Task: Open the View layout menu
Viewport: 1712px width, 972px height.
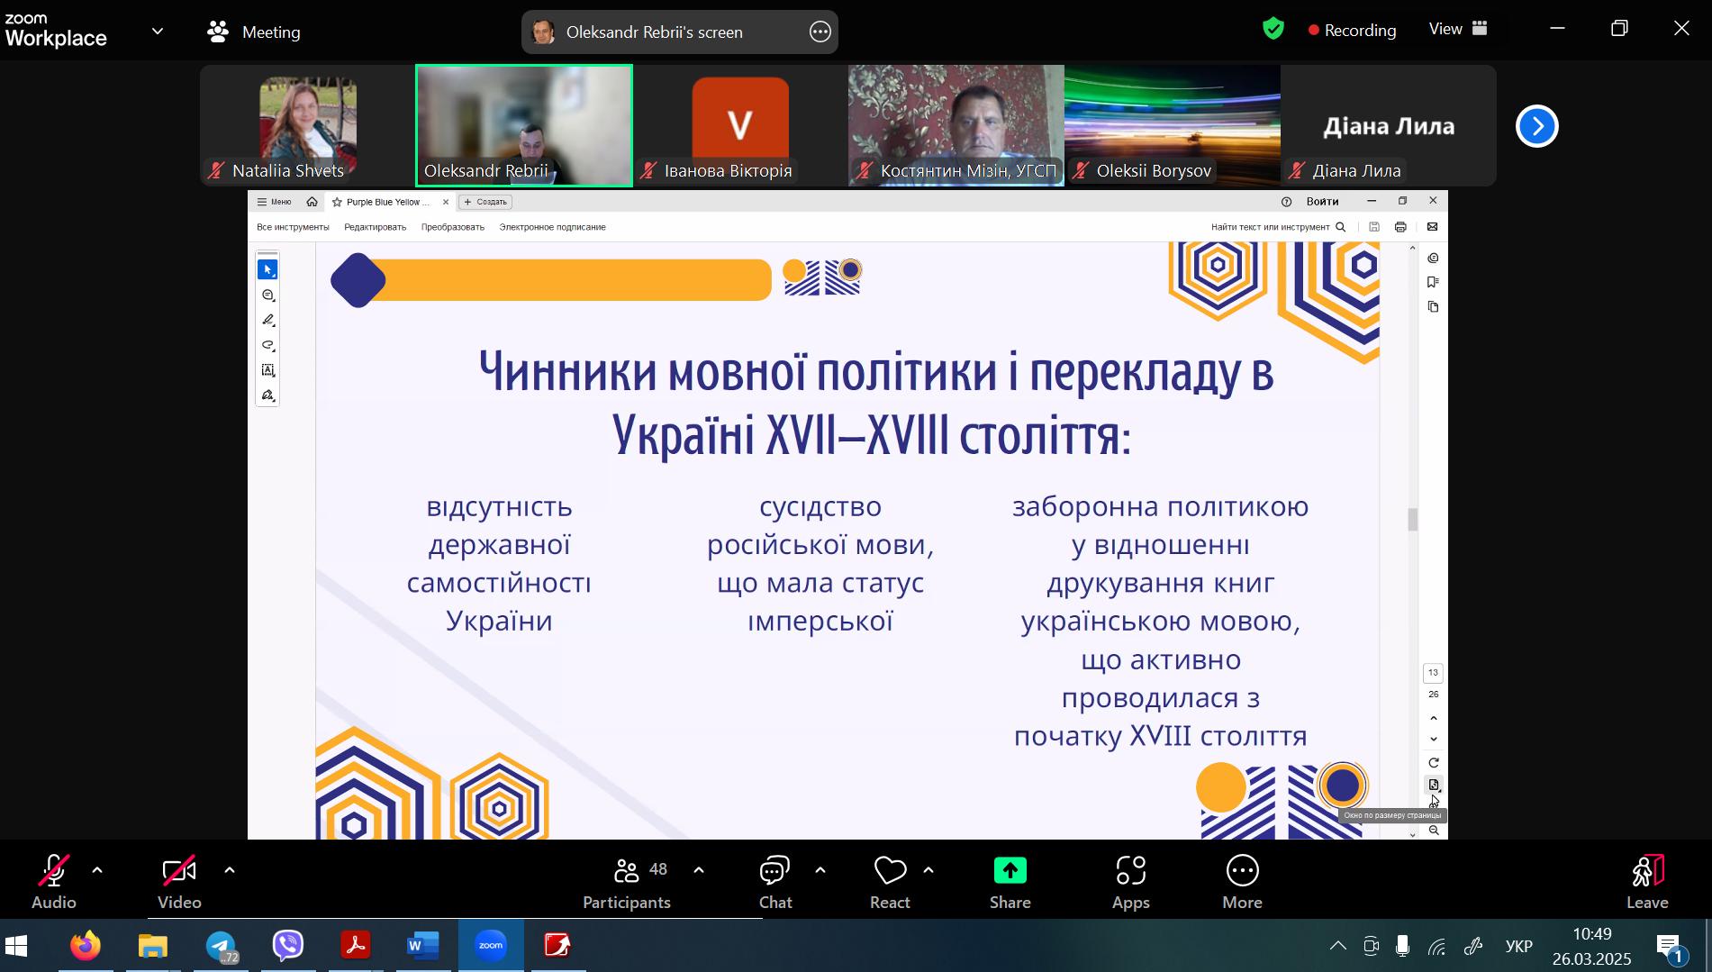Action: [x=1459, y=29]
